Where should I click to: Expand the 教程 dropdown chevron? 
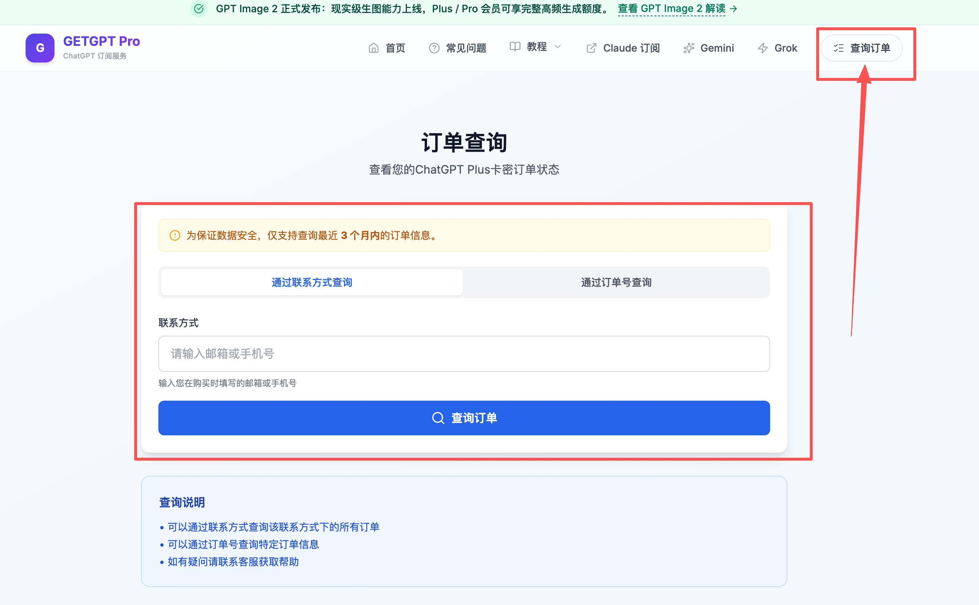[558, 47]
